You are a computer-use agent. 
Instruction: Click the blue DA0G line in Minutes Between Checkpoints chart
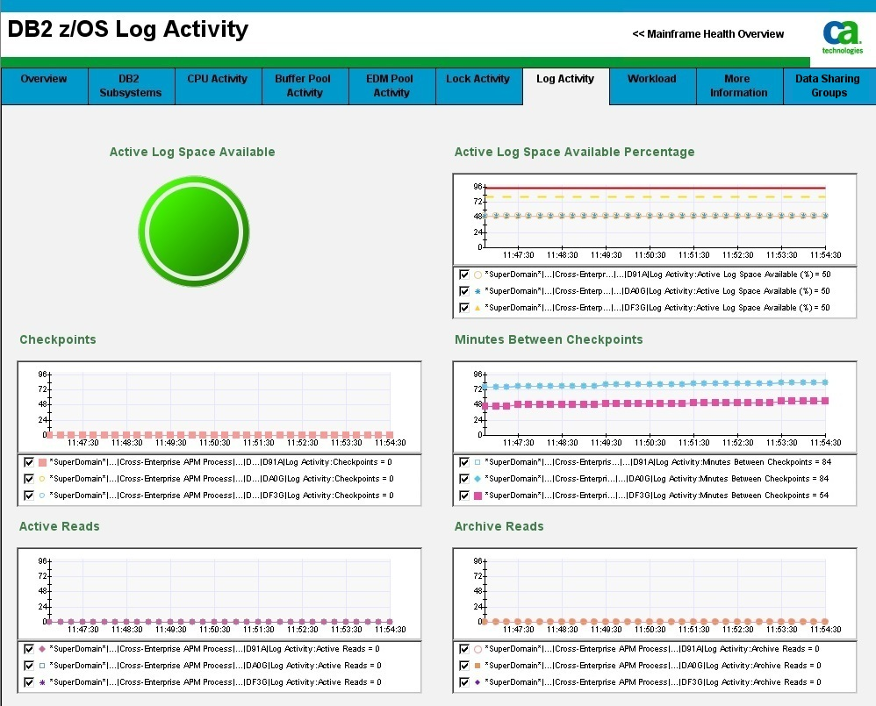point(655,384)
